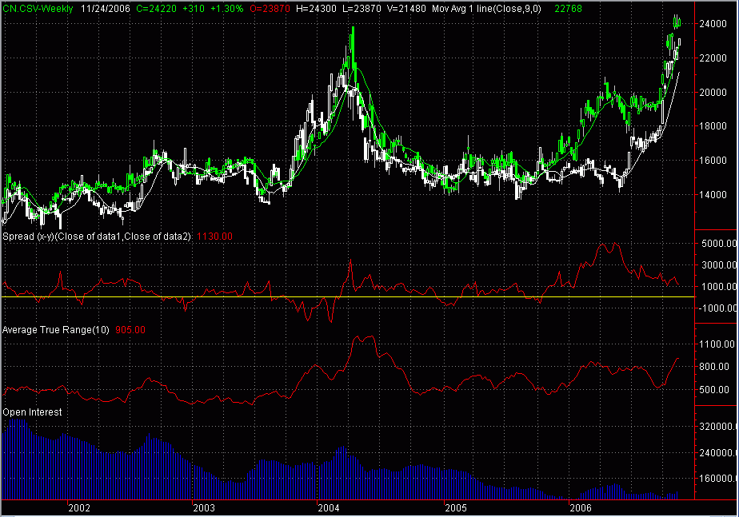Click the 20000 price axis label
This screenshot has height=517, width=739.
pyautogui.click(x=713, y=92)
